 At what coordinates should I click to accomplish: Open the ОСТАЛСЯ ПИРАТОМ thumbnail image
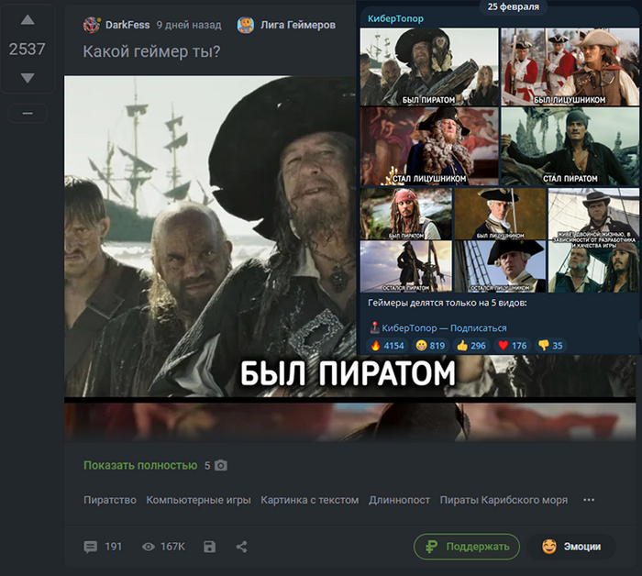tap(406, 267)
